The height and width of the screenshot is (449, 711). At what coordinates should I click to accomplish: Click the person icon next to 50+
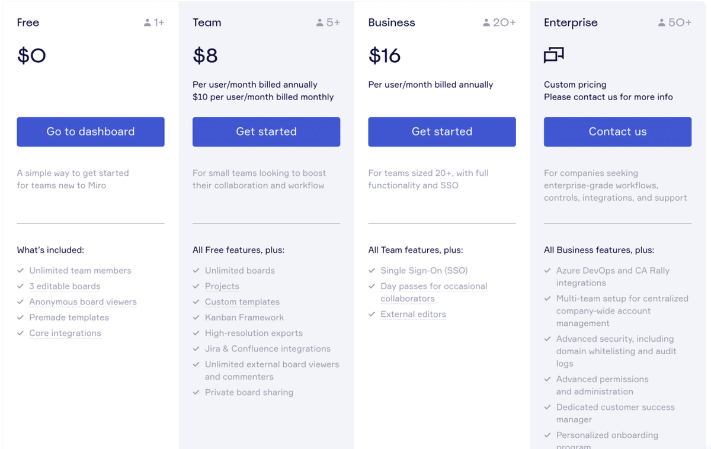662,23
